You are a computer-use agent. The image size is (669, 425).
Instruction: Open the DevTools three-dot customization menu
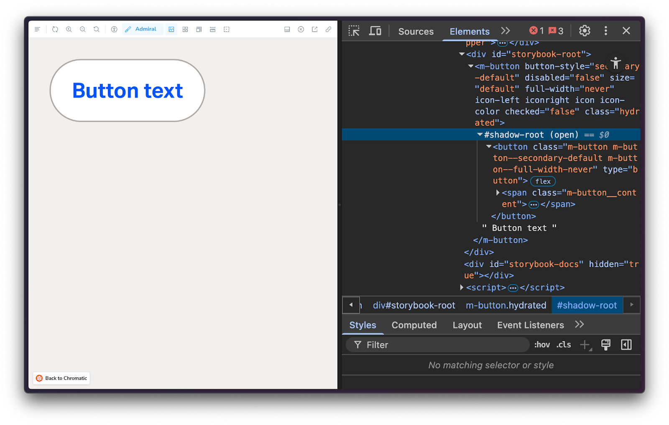pyautogui.click(x=605, y=31)
